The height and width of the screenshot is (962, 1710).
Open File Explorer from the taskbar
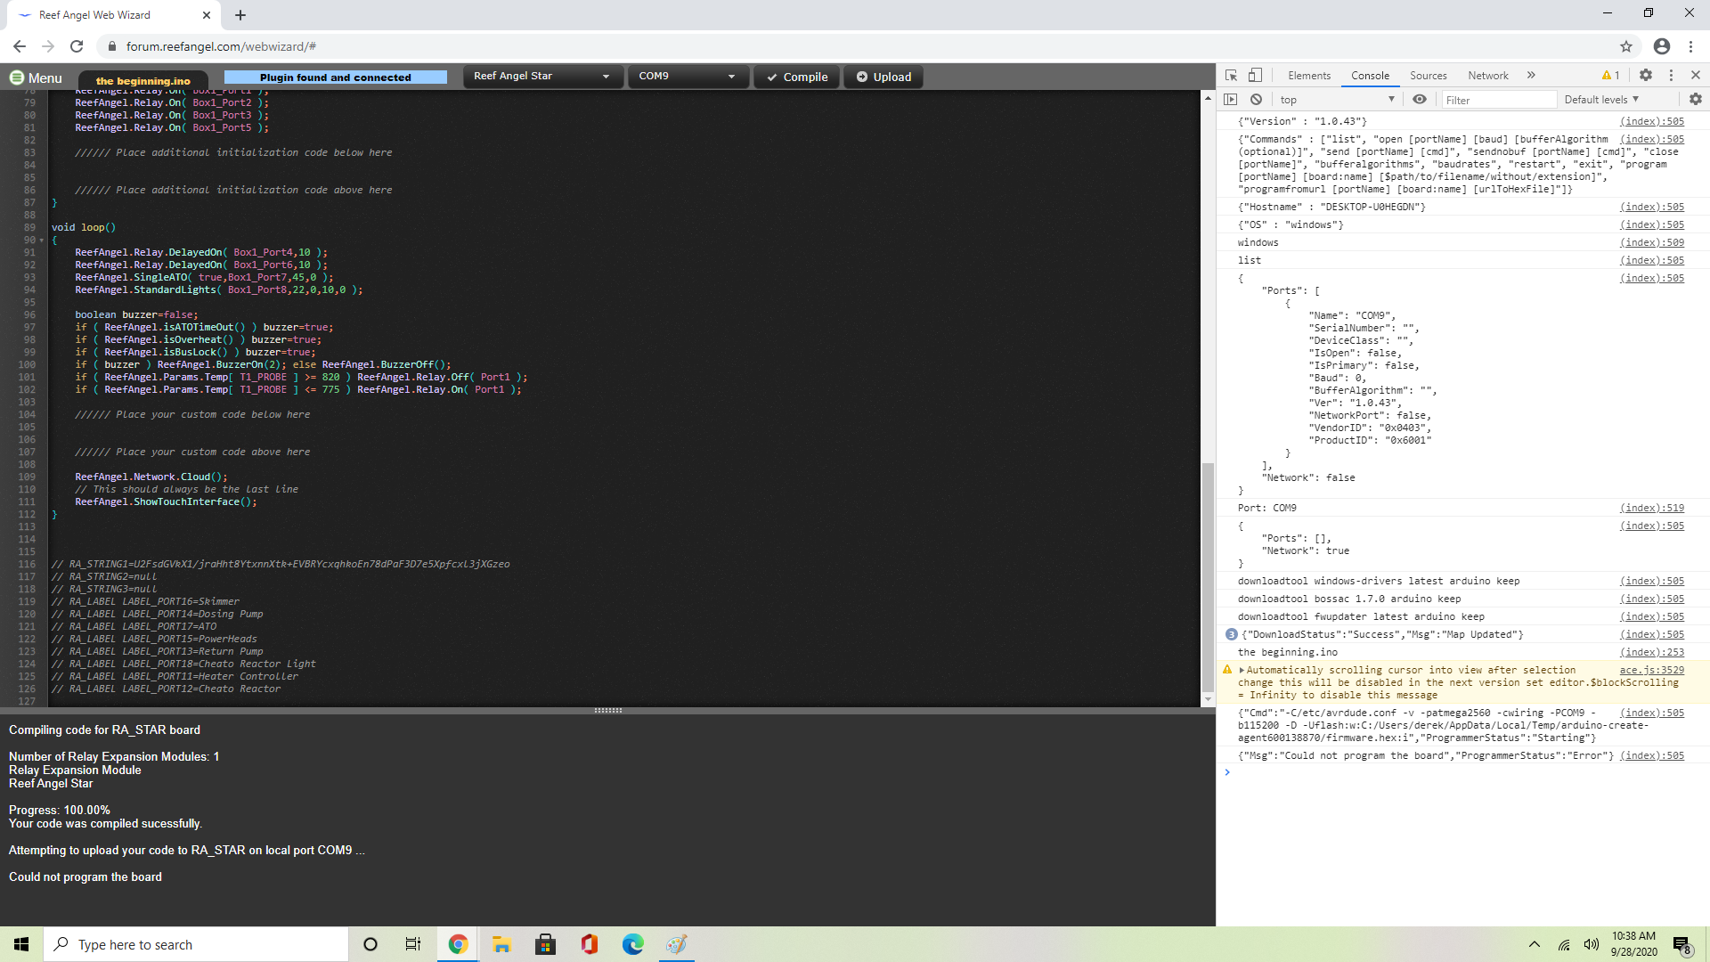coord(501,944)
